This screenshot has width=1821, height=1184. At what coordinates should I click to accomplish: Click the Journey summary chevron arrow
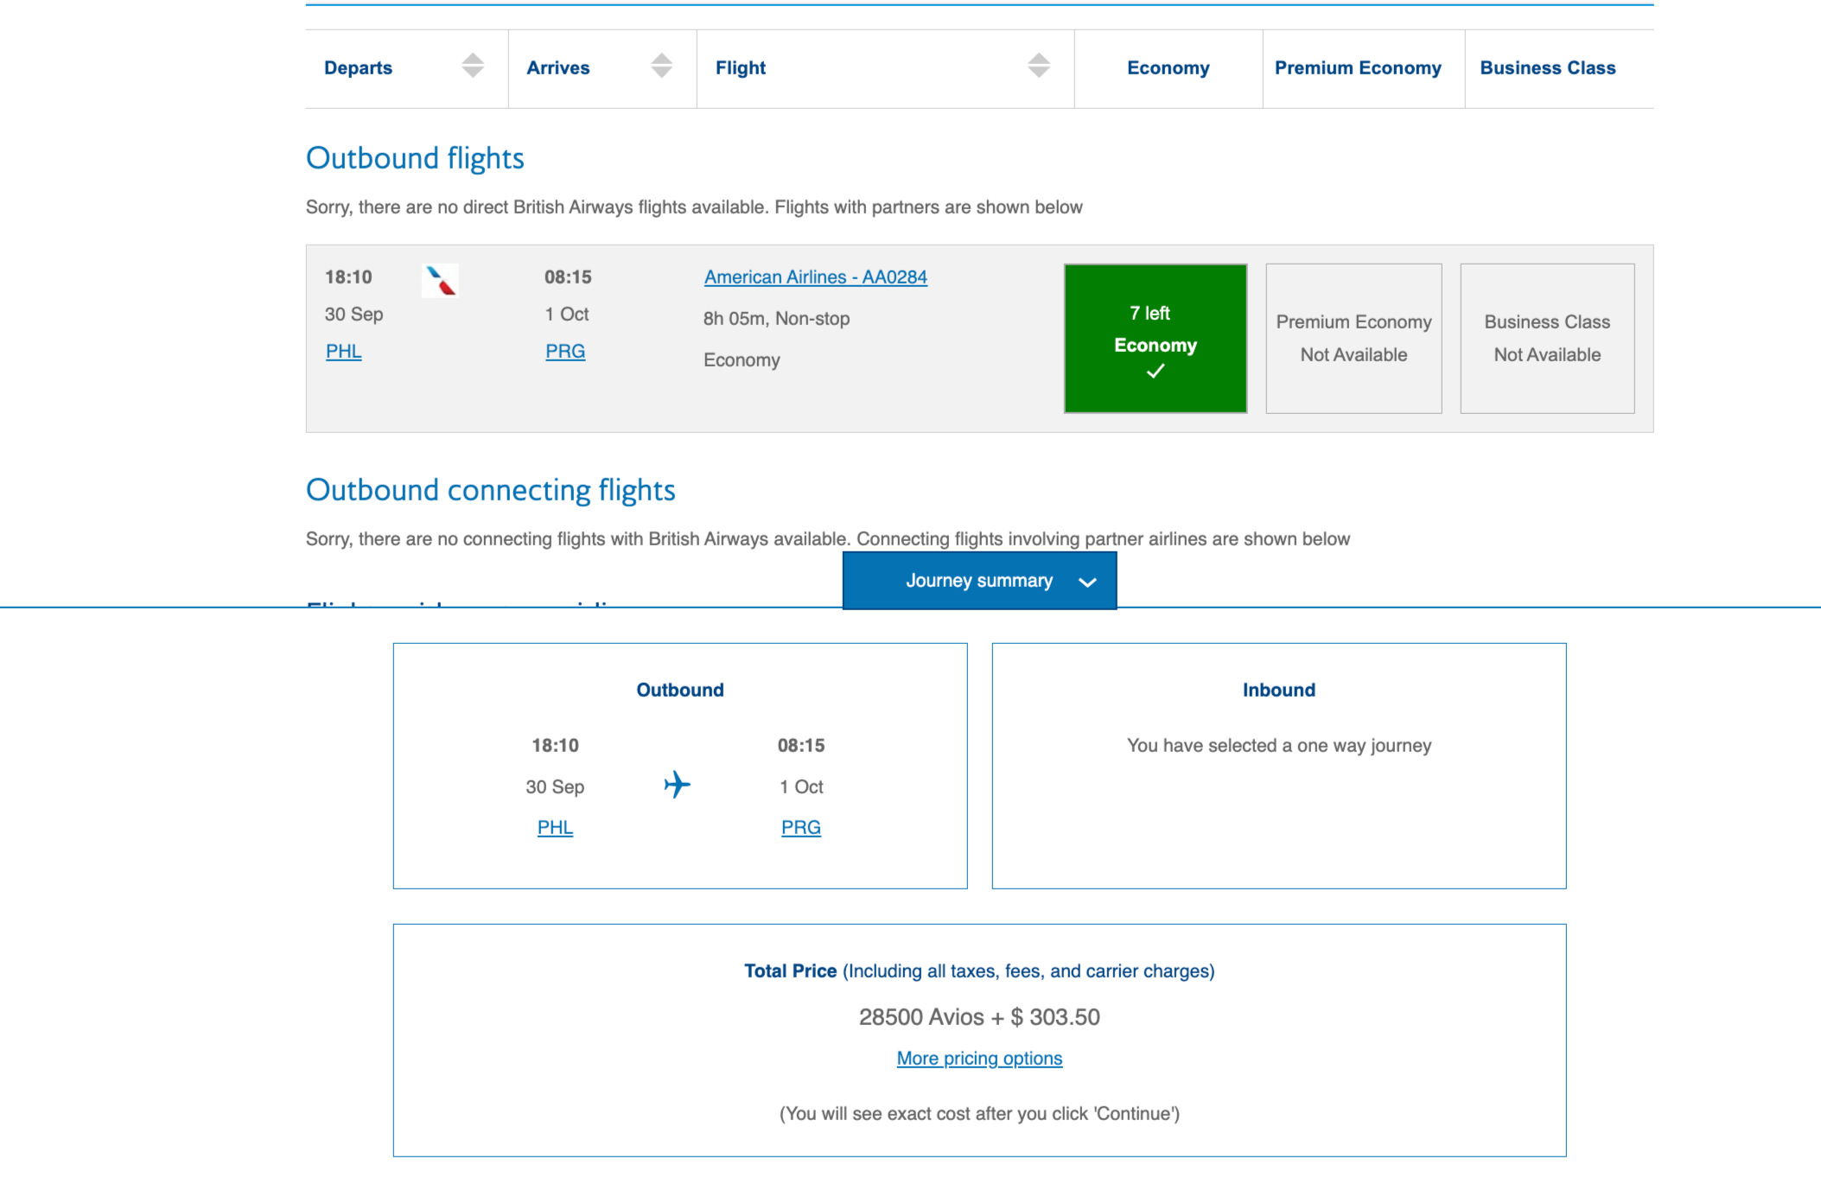[x=1088, y=582]
